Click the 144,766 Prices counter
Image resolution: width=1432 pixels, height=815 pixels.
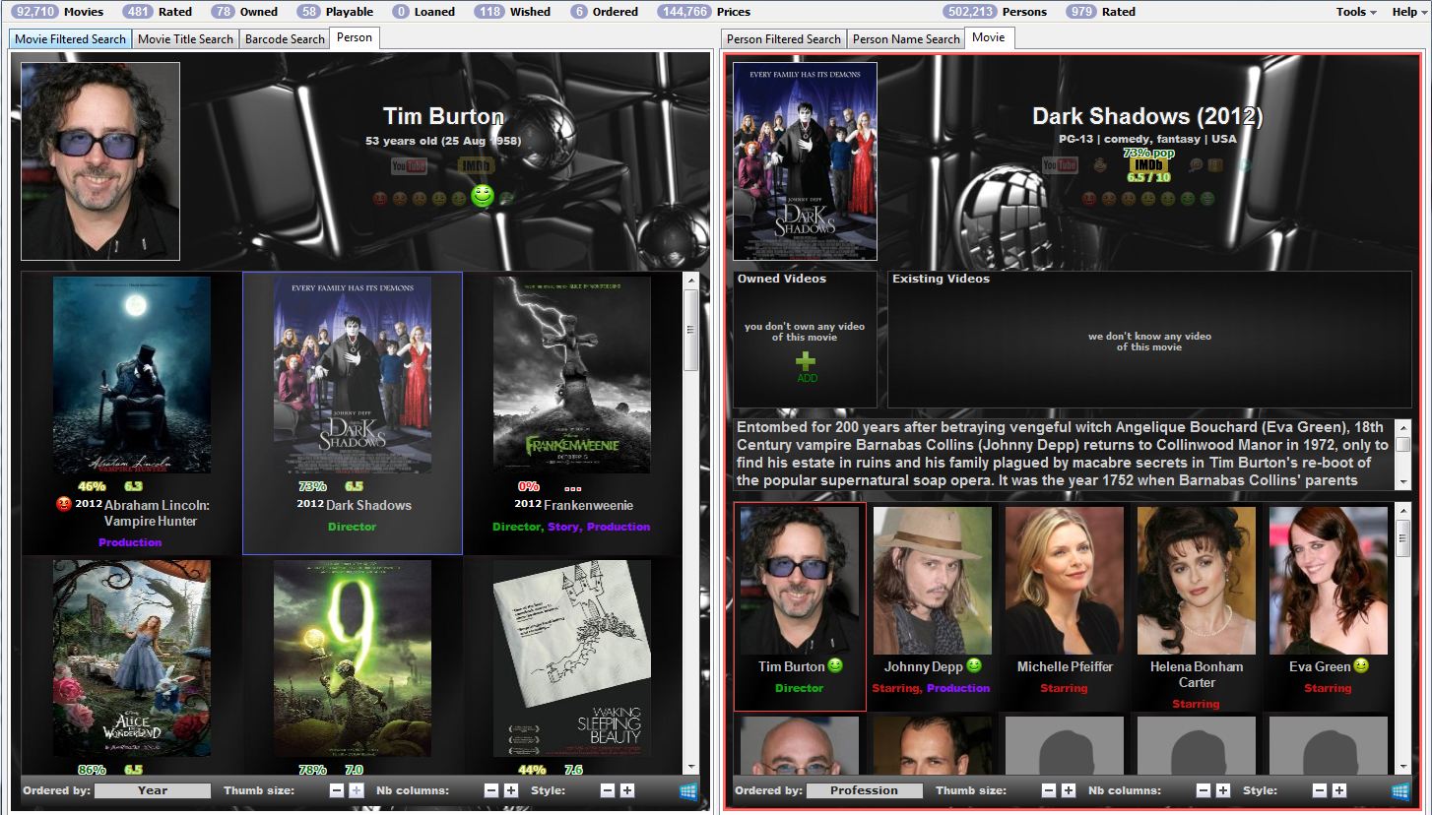704,12
